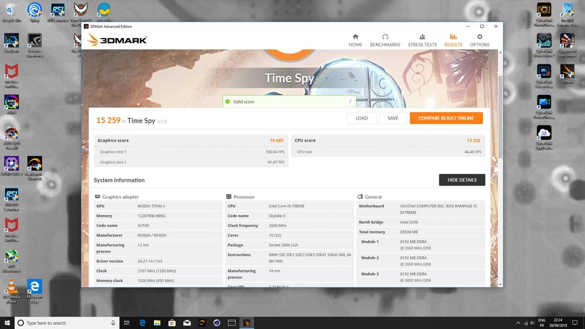Click the CPU test 44.46 FPS value
585x329 pixels.
click(x=473, y=152)
